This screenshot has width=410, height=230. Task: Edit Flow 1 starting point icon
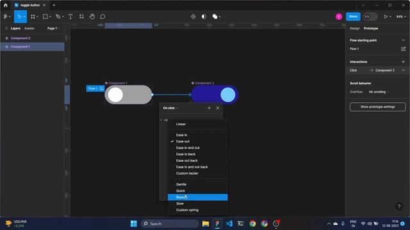403,49
